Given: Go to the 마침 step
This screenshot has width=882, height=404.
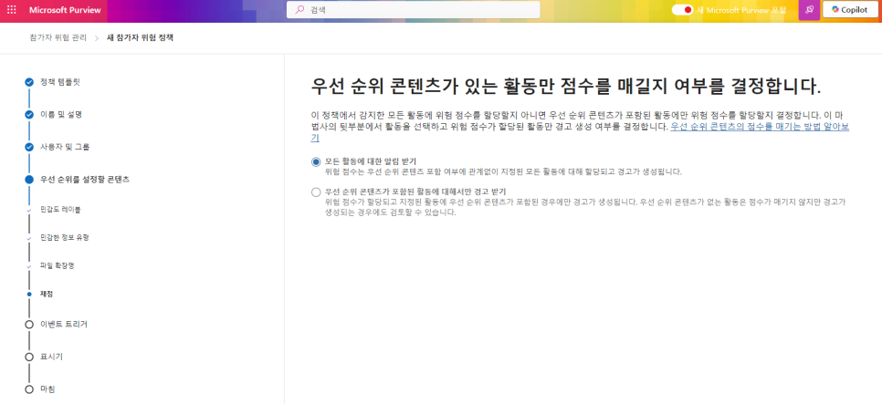Looking at the screenshot, I should click(x=47, y=389).
